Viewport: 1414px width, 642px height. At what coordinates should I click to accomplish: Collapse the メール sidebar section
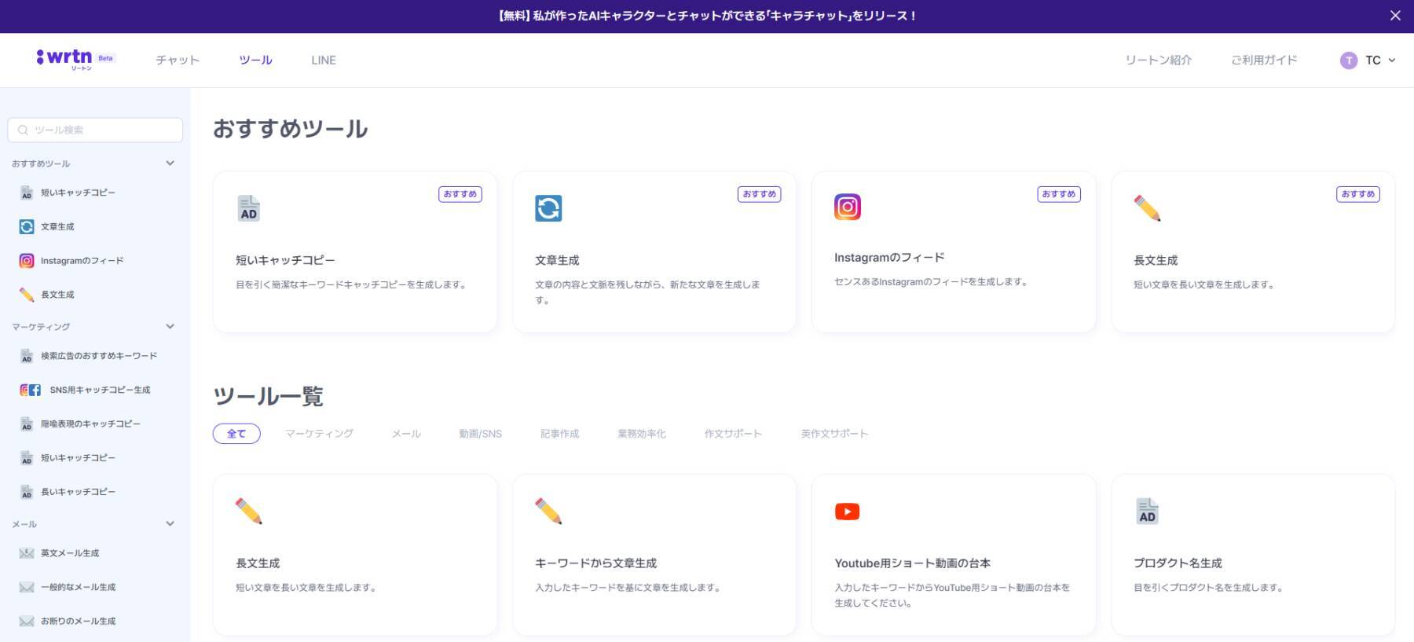point(170,523)
